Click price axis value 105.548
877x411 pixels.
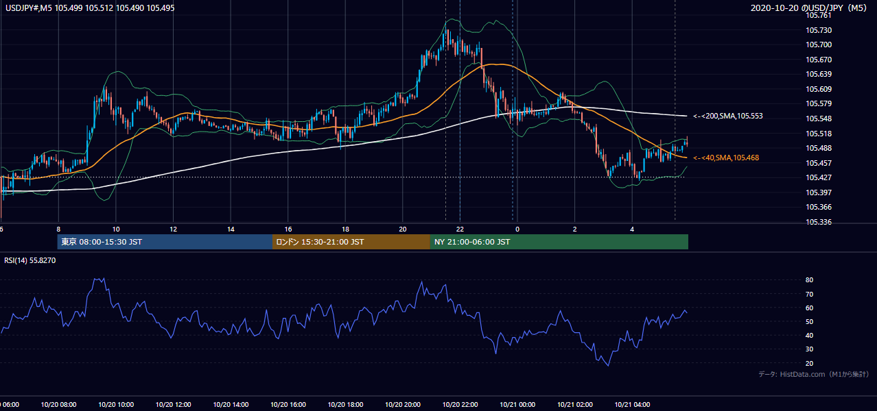pos(818,119)
